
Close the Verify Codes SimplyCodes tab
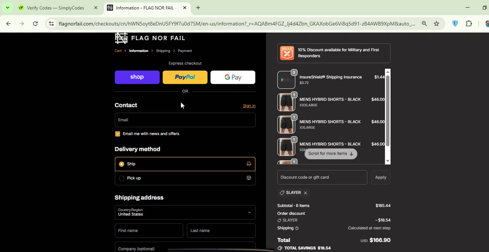pos(96,8)
